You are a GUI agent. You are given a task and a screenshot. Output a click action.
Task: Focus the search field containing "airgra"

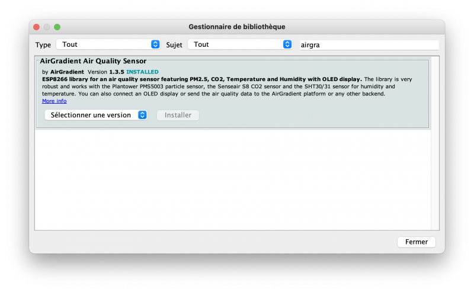(367, 45)
